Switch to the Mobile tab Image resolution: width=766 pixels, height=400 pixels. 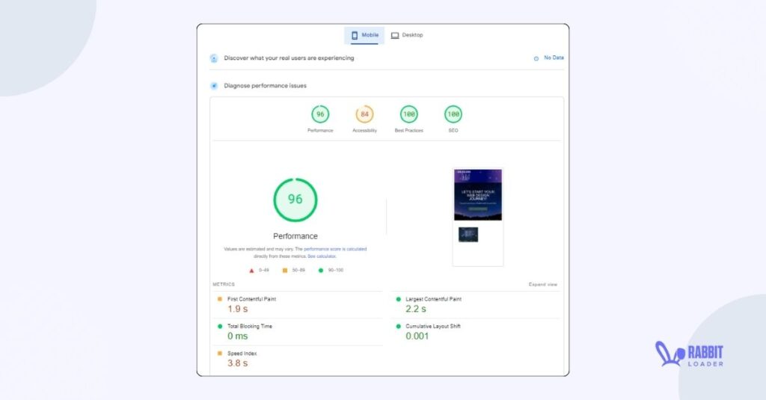[x=364, y=35]
